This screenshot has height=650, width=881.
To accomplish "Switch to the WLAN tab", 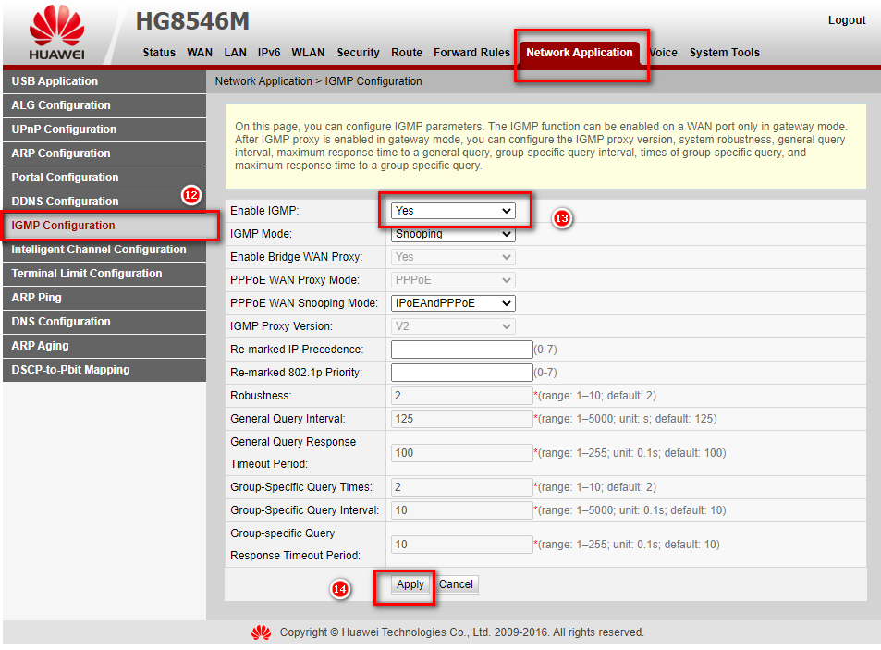I will [x=308, y=53].
